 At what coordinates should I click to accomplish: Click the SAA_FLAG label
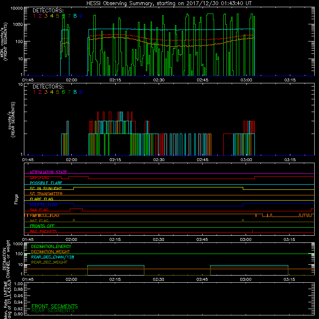(39, 210)
